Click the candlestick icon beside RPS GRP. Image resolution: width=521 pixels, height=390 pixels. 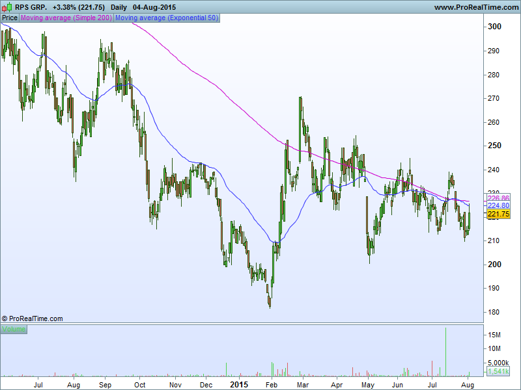7,7
